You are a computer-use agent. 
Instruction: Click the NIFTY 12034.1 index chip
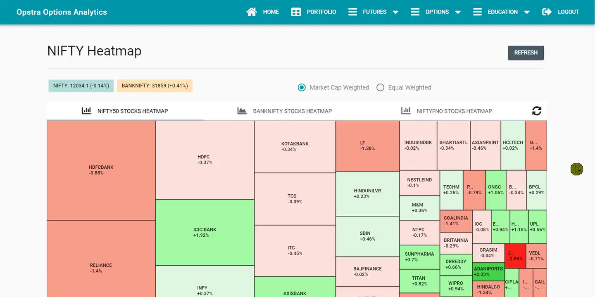(x=81, y=86)
